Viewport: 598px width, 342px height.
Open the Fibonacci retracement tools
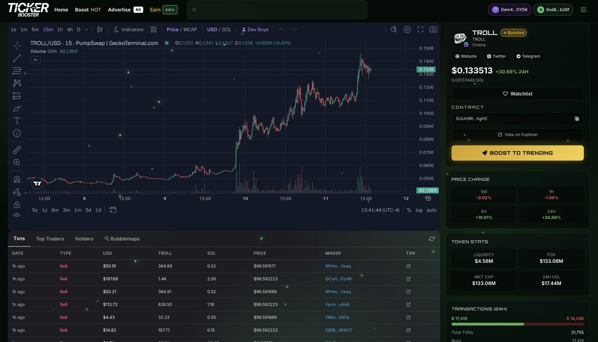(x=17, y=71)
